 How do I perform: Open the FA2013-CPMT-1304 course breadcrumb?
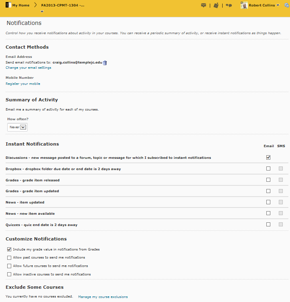63,5
